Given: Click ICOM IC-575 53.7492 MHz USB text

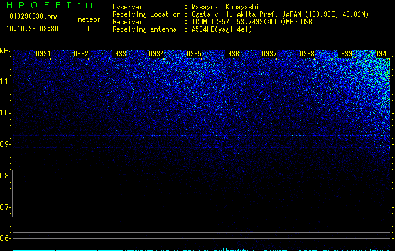Looking at the screenshot, I should click(252, 22).
